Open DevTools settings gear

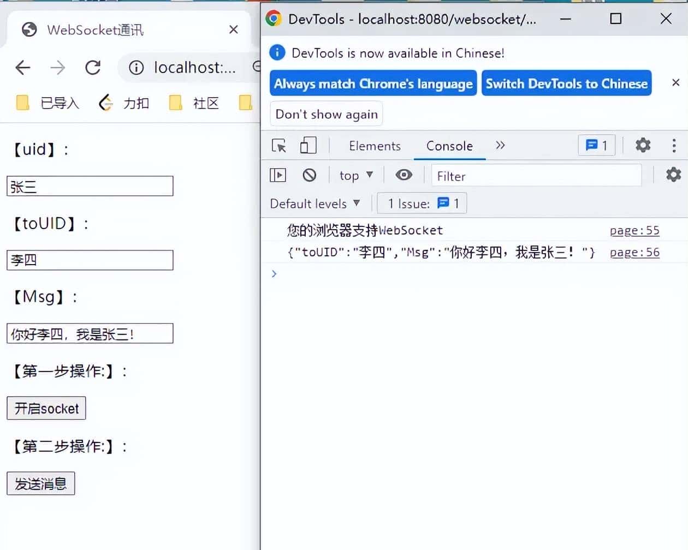(643, 145)
